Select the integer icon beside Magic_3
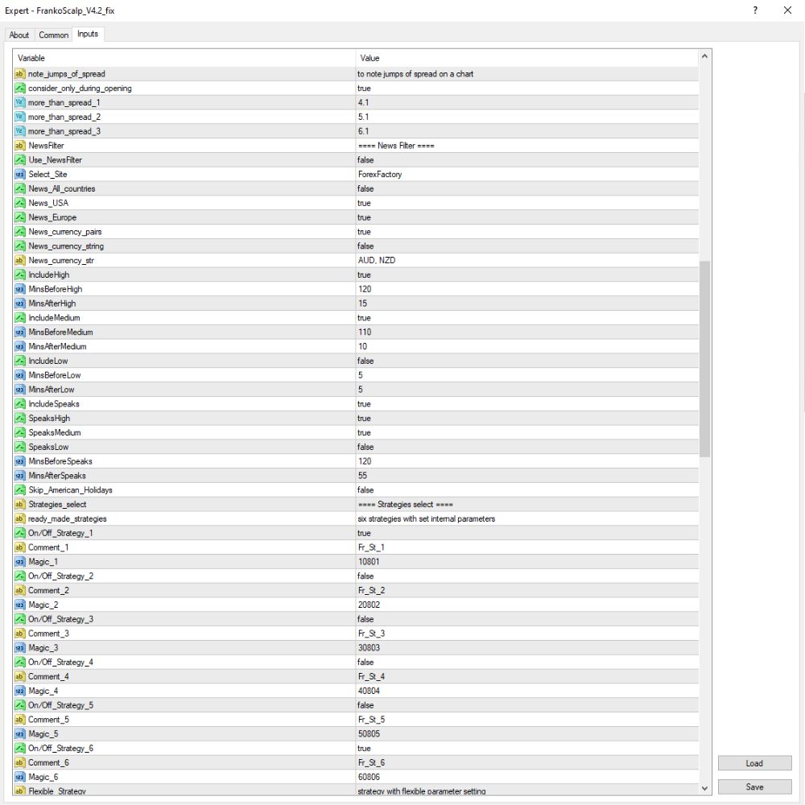 click(x=20, y=648)
